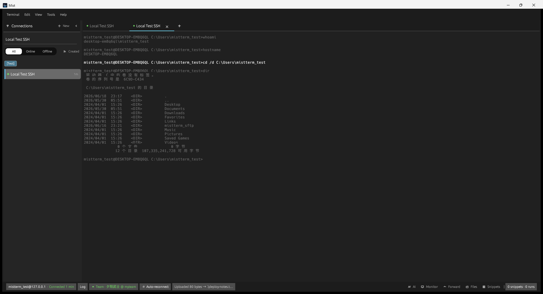Click the Connections plug icon in sidebar header
The width and height of the screenshot is (543, 294).
coord(8,26)
